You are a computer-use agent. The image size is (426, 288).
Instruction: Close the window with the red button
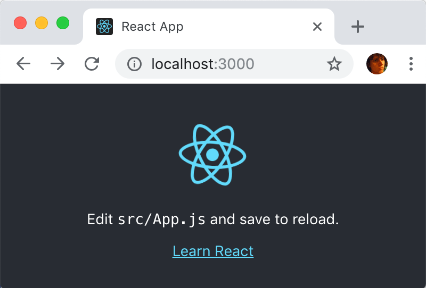tap(20, 23)
